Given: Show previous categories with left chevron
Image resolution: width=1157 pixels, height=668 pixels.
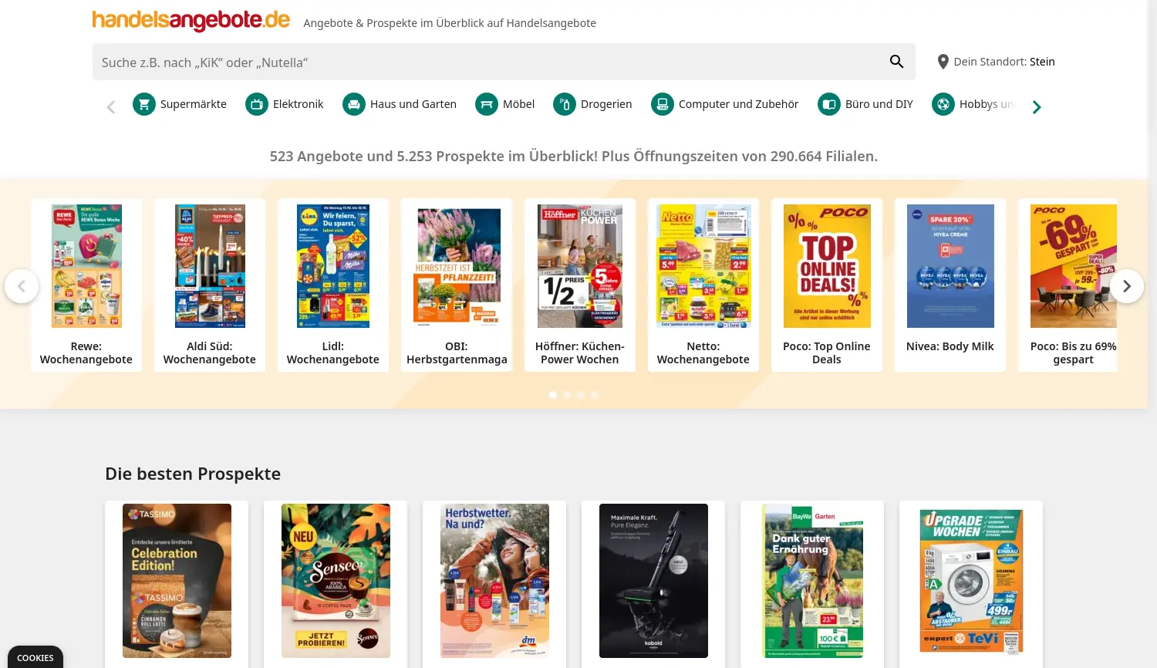Looking at the screenshot, I should (111, 107).
